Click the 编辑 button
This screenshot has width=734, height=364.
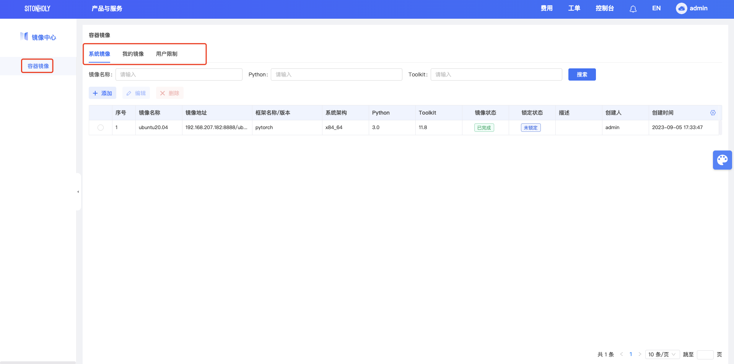click(136, 93)
